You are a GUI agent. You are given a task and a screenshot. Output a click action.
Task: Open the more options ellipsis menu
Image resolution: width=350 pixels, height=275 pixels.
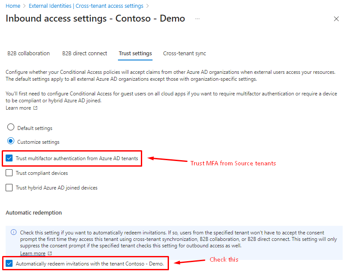[197, 19]
